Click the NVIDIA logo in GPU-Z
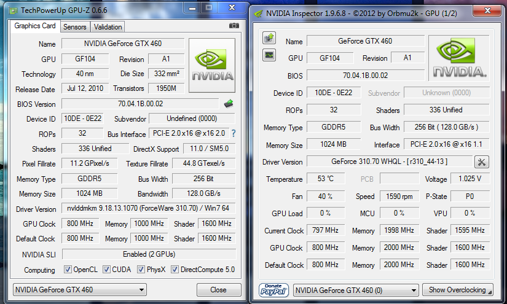 (212, 66)
